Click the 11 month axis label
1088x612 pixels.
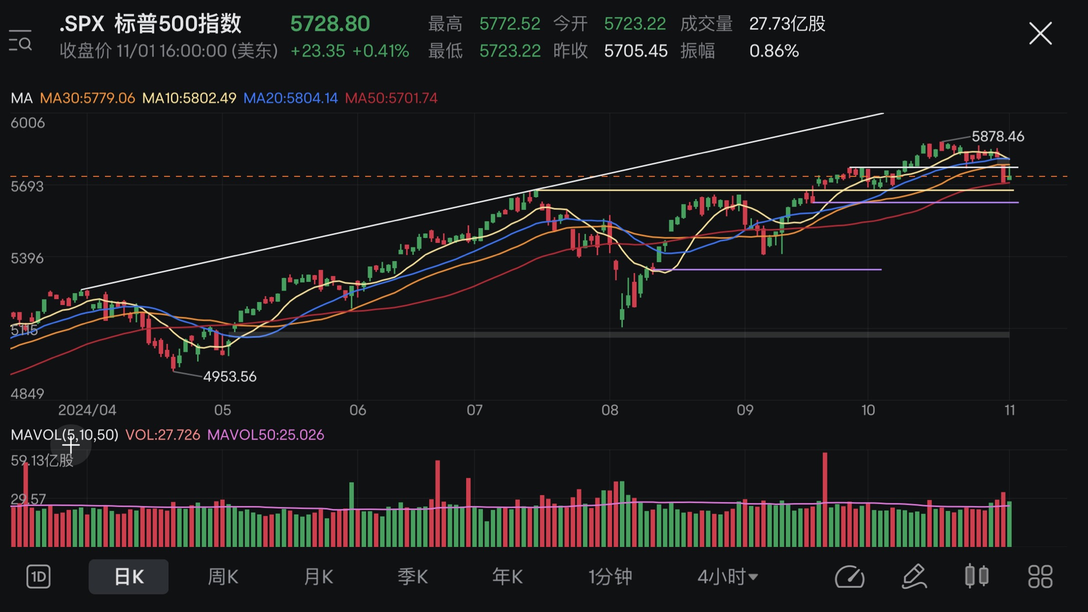coord(1009,410)
